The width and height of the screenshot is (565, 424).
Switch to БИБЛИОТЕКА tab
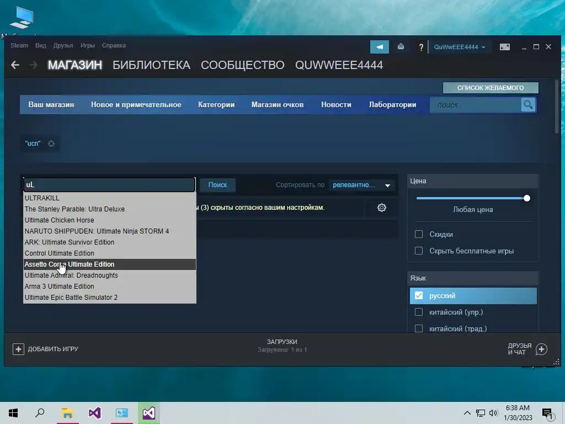tap(151, 65)
